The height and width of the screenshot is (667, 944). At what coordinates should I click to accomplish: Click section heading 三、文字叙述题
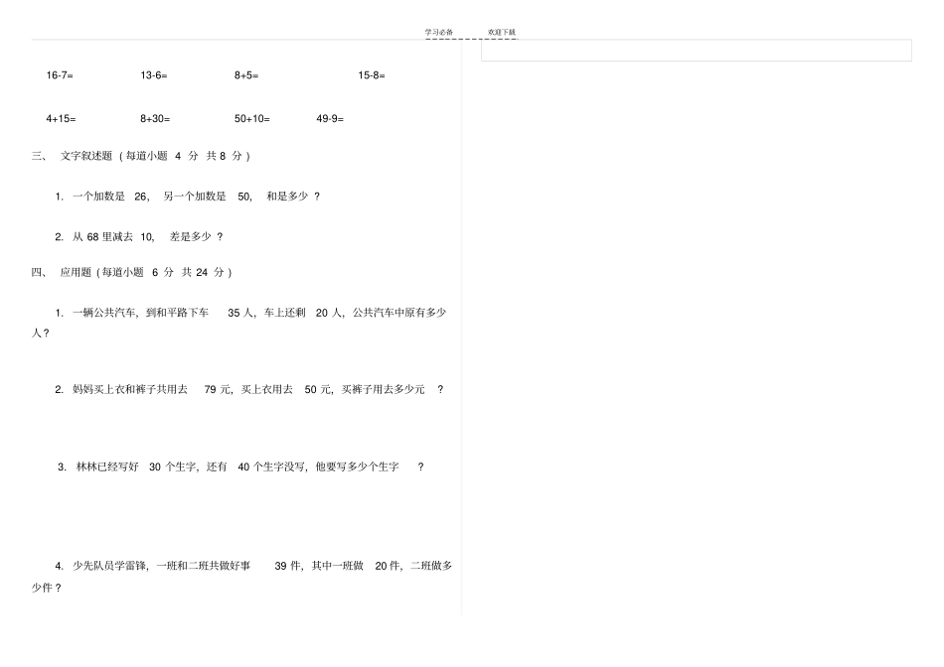141,156
